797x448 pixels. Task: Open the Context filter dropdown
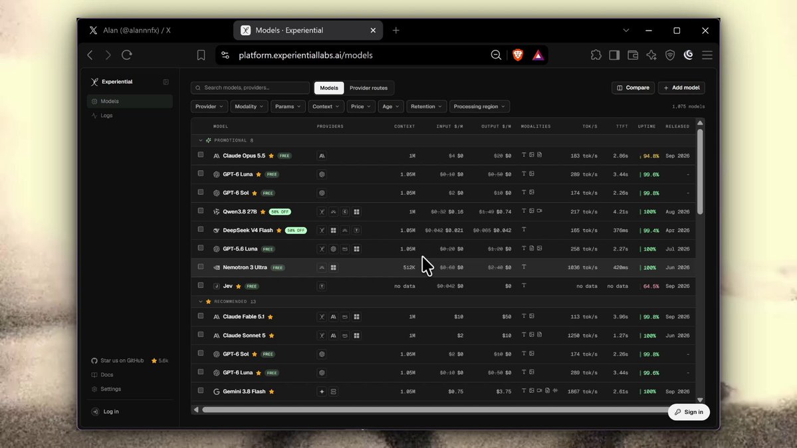pyautogui.click(x=326, y=106)
